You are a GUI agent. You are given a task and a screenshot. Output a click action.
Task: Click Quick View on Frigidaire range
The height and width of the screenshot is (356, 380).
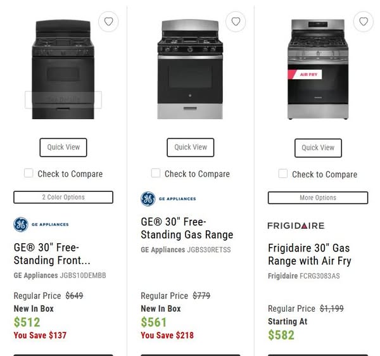(318, 148)
